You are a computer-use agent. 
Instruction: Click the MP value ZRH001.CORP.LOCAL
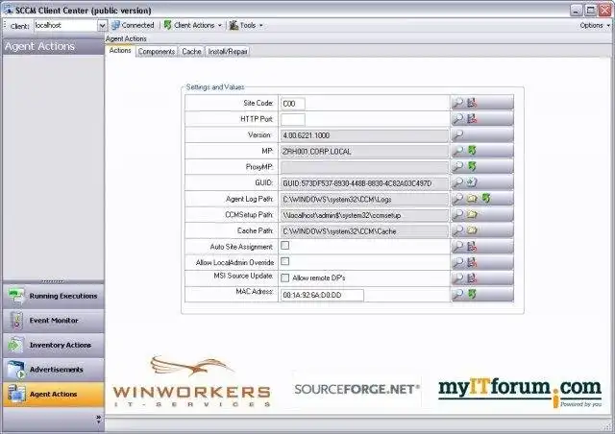[x=364, y=152]
